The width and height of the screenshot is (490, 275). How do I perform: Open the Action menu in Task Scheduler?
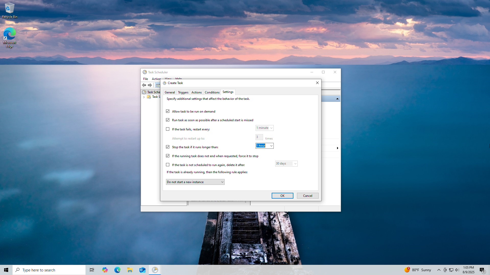[156, 79]
